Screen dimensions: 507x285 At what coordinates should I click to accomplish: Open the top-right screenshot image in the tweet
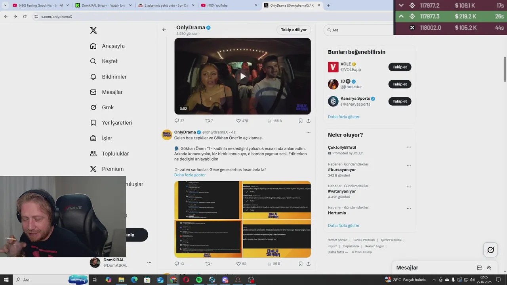tap(277, 200)
